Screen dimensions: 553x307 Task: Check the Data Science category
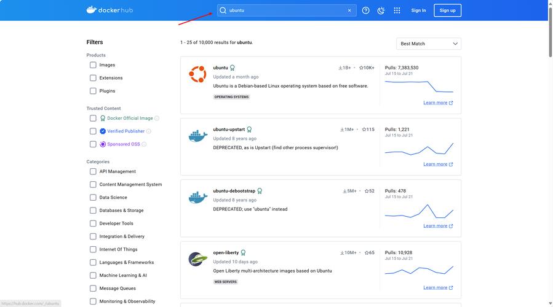(93, 198)
